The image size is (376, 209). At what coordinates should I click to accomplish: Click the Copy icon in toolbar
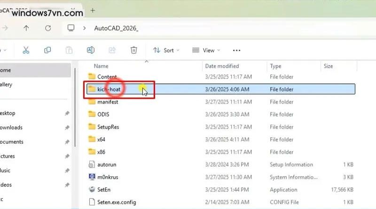tap(47, 50)
